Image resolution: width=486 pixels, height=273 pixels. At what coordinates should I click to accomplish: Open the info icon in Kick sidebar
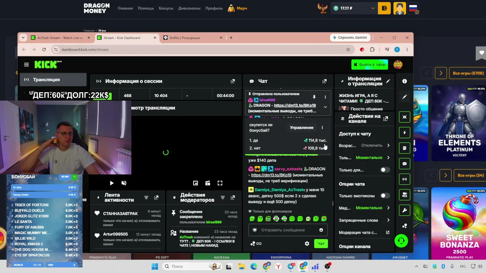tap(404, 81)
